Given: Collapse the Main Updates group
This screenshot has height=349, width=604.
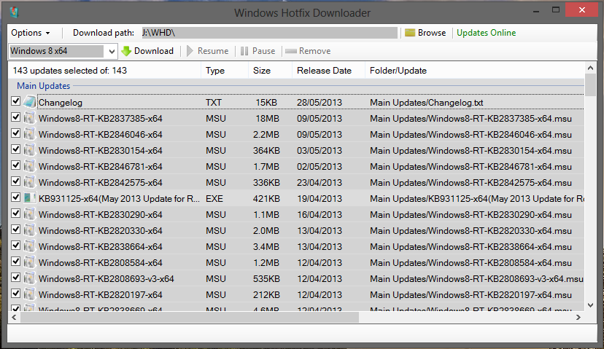Looking at the screenshot, I should pyautogui.click(x=44, y=86).
